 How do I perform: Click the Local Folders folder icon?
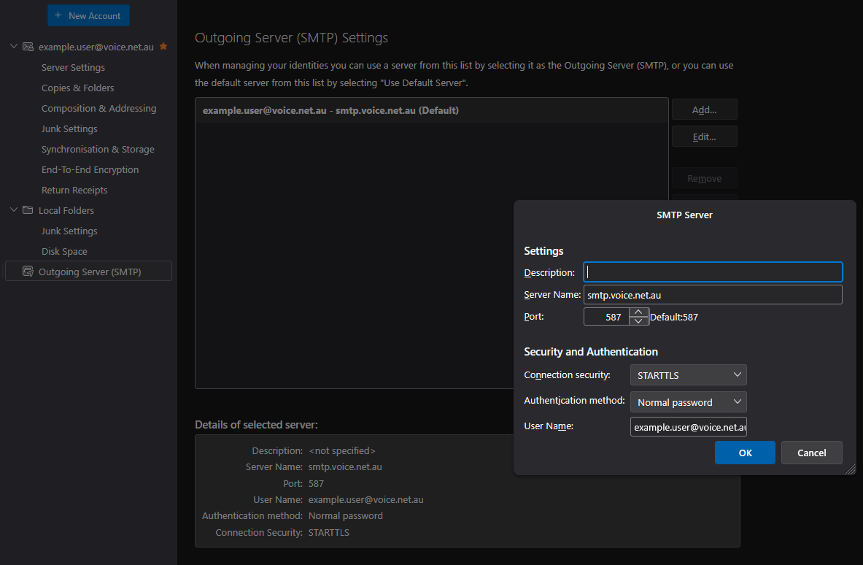pos(28,210)
